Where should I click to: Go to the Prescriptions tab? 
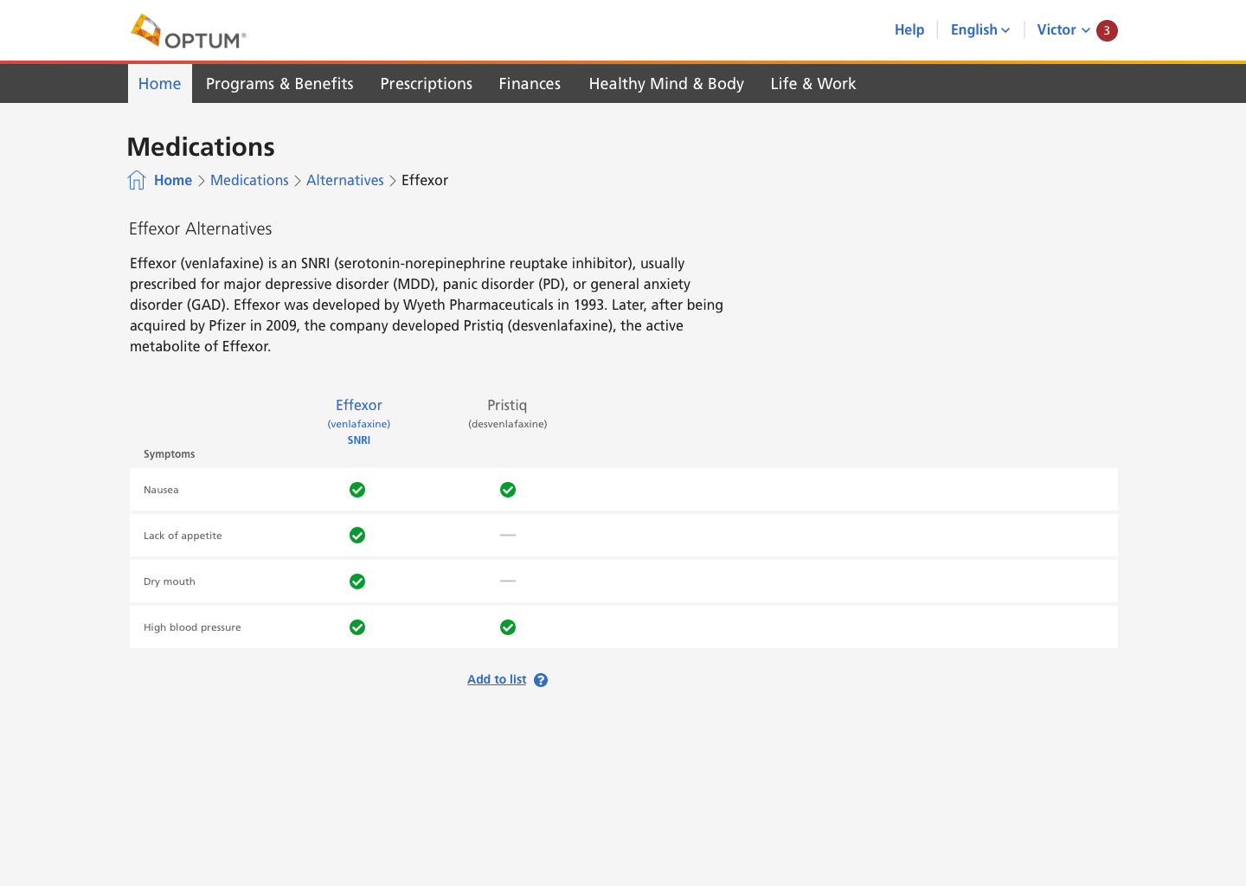[x=426, y=84]
